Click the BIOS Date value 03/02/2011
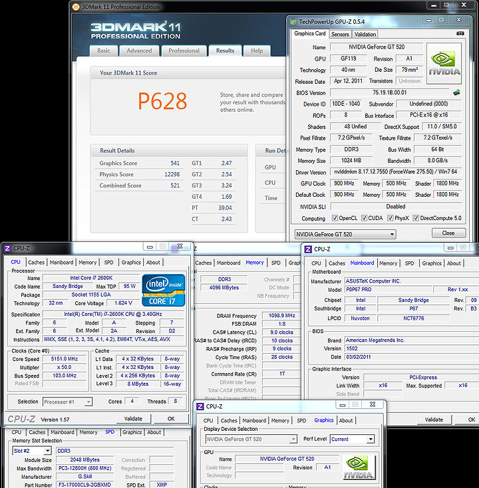Viewport: 479px width, 488px height. click(x=410, y=357)
